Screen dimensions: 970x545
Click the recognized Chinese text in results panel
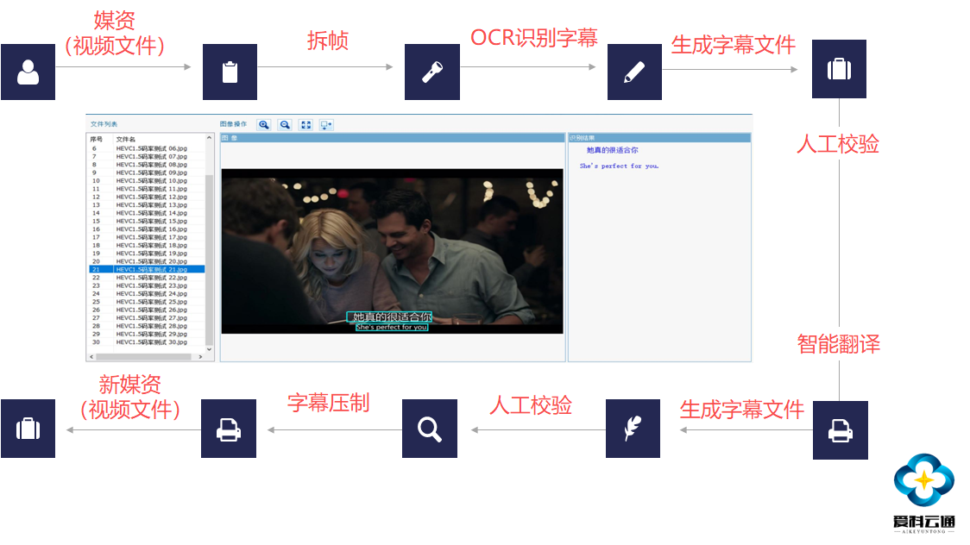coord(613,150)
